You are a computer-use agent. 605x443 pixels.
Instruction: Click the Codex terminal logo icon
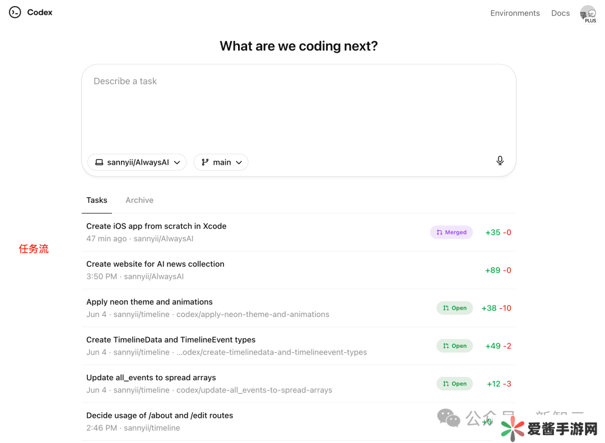(x=15, y=12)
